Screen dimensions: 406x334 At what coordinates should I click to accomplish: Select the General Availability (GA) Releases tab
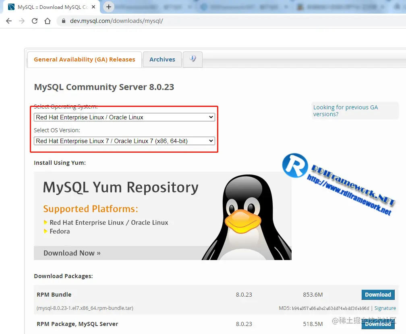[84, 59]
